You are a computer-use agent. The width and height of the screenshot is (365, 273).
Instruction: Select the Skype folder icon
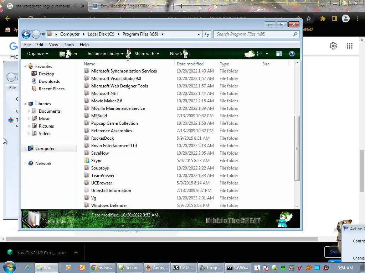click(87, 160)
